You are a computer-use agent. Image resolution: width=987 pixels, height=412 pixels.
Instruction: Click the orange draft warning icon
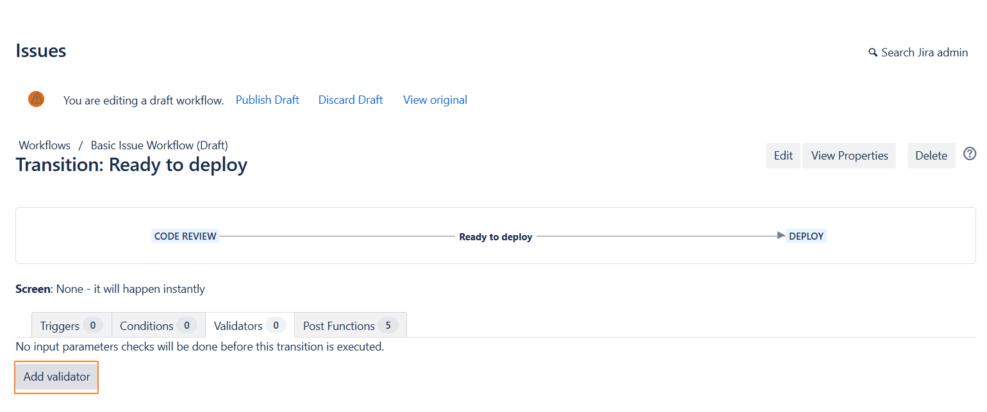37,99
